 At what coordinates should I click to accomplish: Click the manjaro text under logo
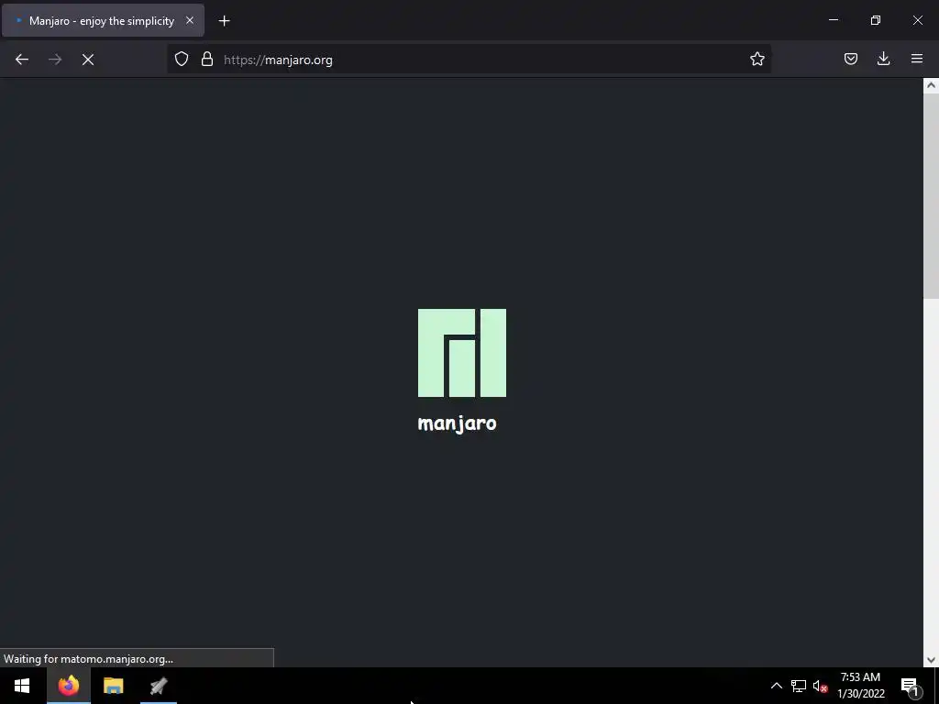point(457,423)
